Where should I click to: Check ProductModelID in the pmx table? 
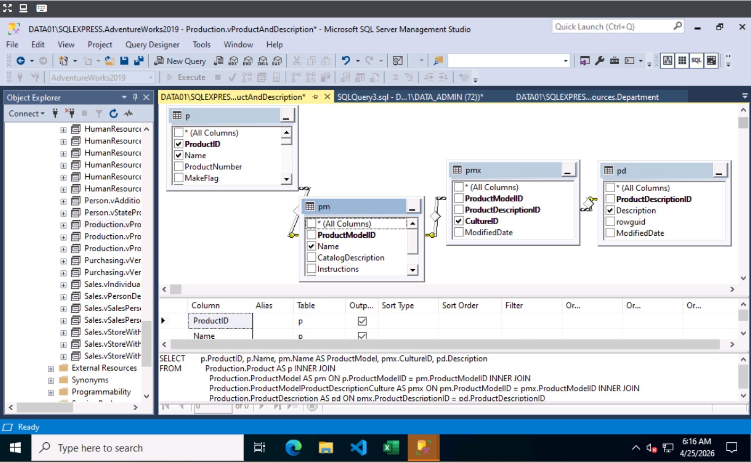[459, 198]
